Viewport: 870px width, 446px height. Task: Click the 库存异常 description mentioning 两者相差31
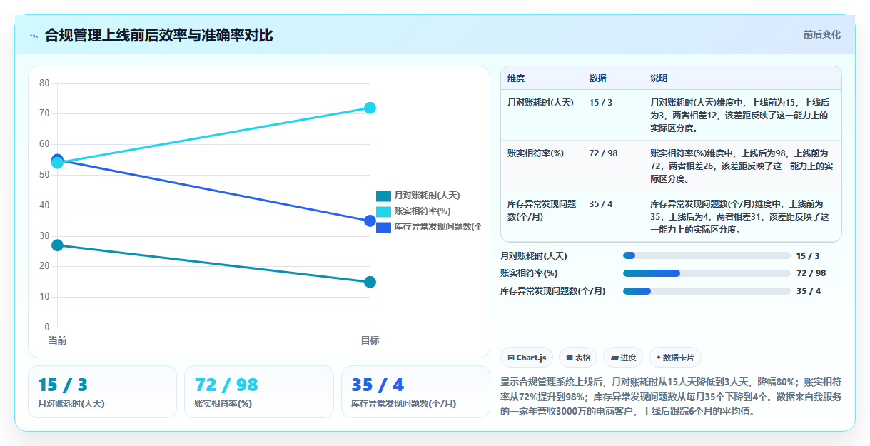pos(739,217)
